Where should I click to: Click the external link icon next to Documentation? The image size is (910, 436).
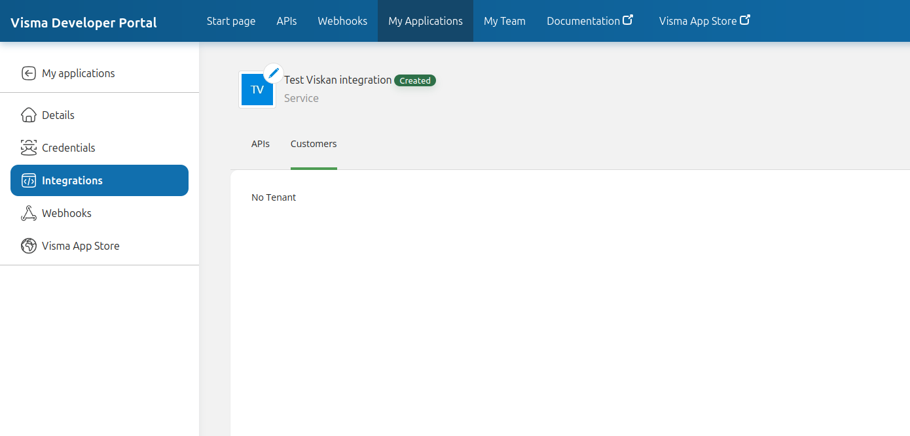628,20
